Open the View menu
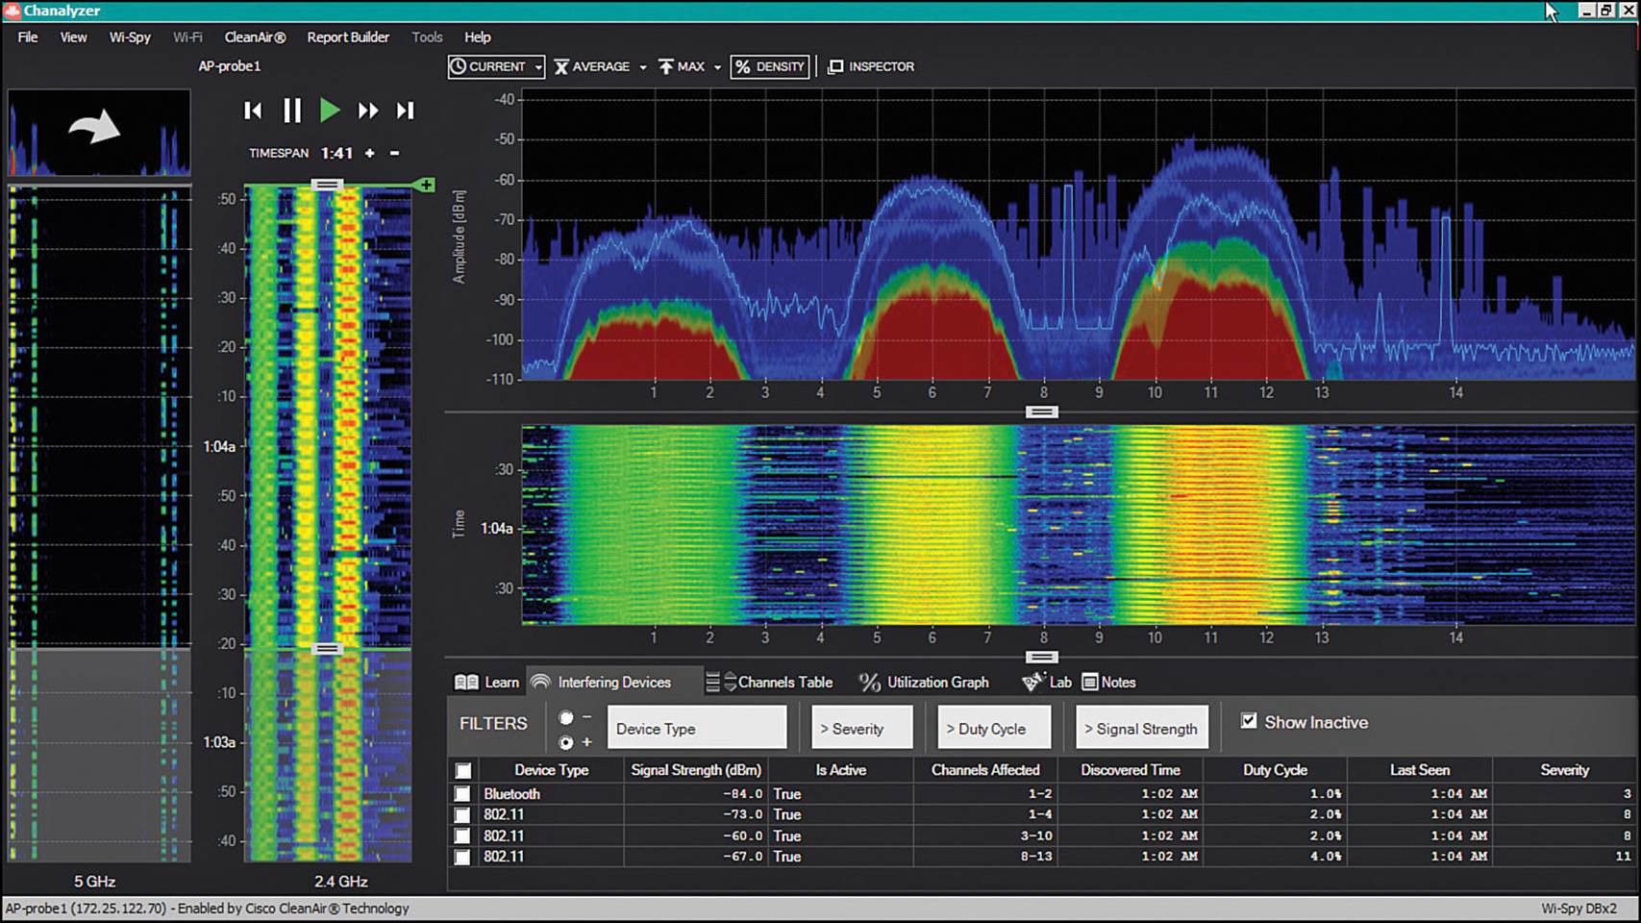Image resolution: width=1641 pixels, height=923 pixels. 73,37
